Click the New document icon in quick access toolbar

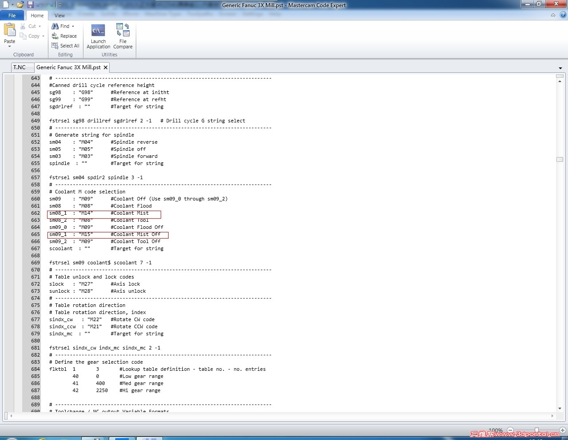point(6,4)
